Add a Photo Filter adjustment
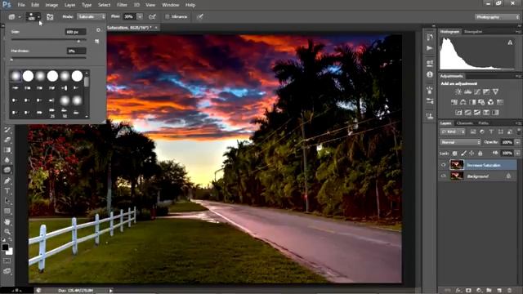Image resolution: width=523 pixels, height=294 pixels. click(481, 102)
